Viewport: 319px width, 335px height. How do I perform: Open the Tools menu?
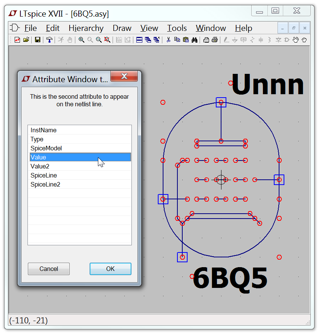point(177,28)
